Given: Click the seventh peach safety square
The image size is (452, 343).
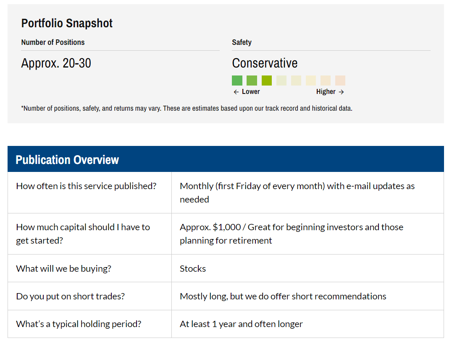Looking at the screenshot, I should point(326,81).
